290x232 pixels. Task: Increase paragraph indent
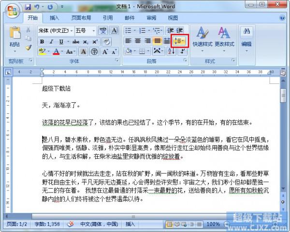point(179,30)
